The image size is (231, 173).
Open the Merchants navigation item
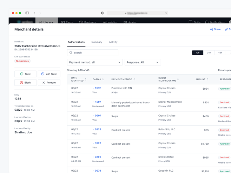[x=87, y=22]
